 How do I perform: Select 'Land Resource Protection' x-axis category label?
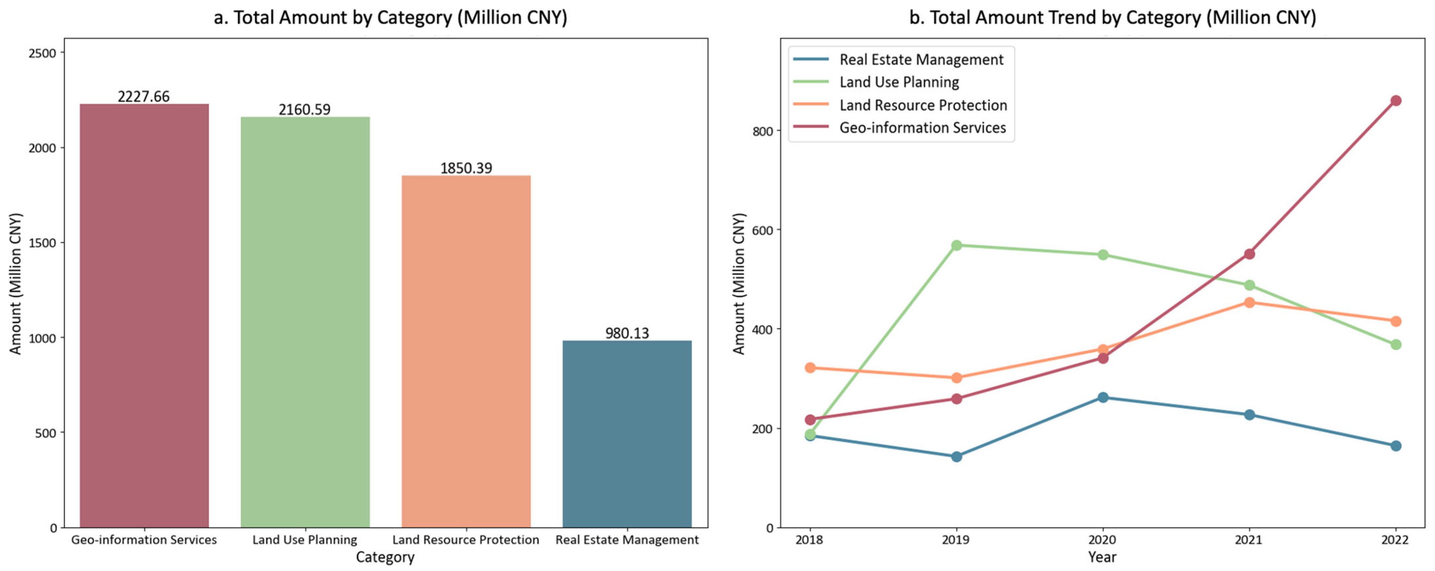(466, 539)
